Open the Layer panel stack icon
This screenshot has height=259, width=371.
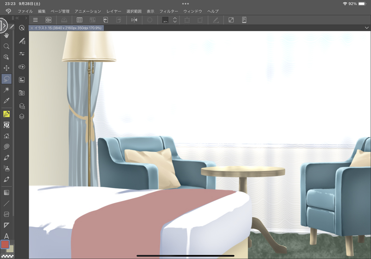tap(22, 116)
